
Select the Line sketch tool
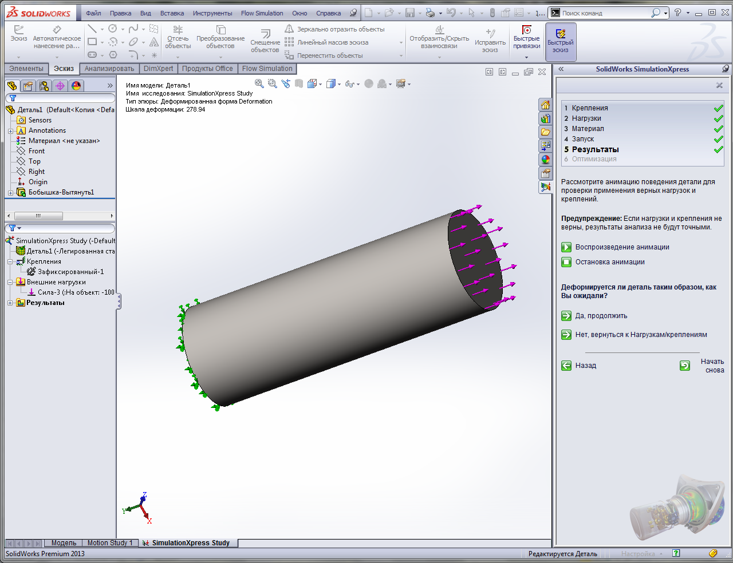tap(92, 29)
